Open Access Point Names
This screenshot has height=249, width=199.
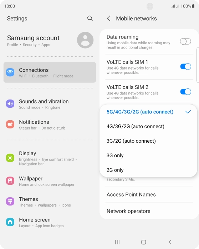(x=149, y=194)
